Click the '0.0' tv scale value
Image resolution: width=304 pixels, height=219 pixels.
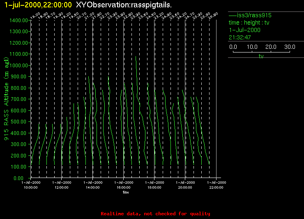click(x=233, y=47)
